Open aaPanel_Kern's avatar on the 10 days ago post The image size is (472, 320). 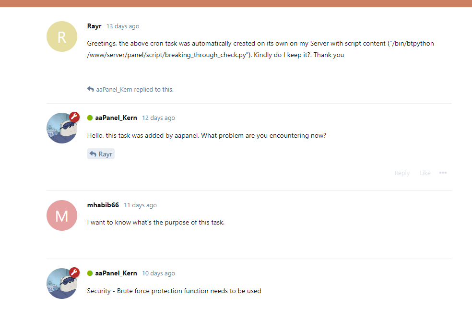tap(61, 284)
